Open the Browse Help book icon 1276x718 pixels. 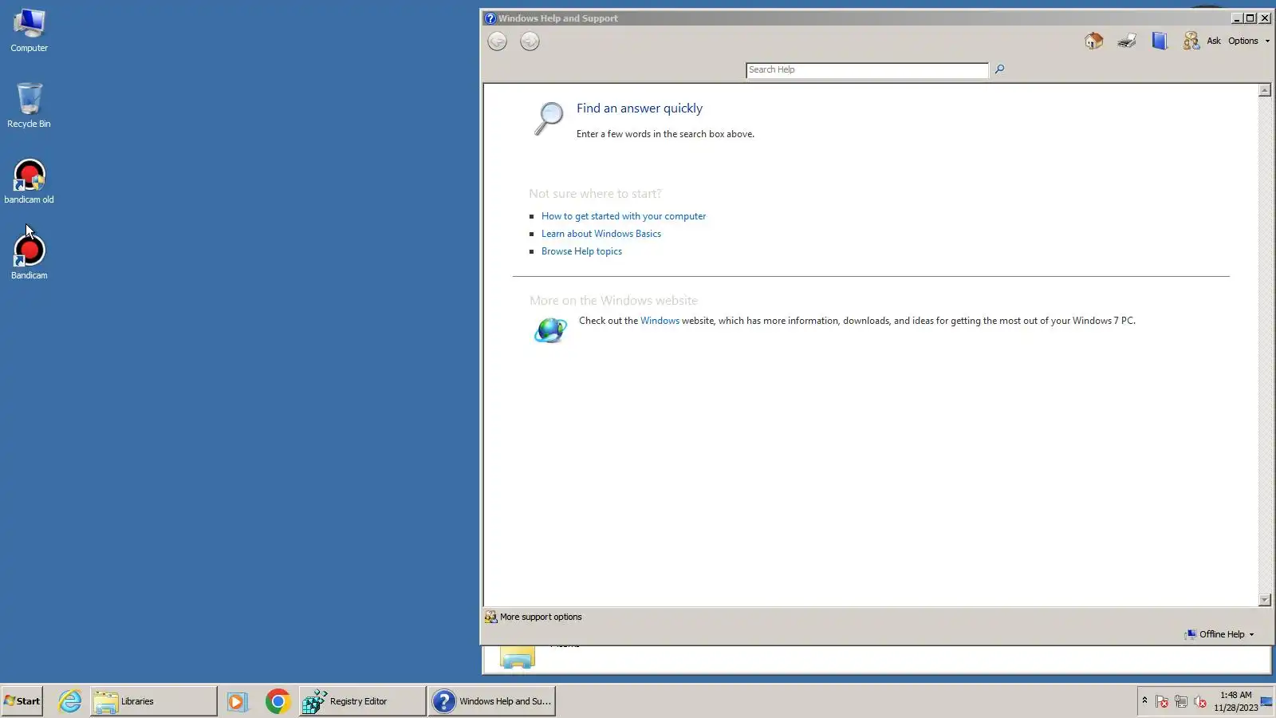1159,41
